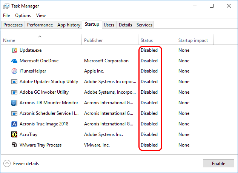This screenshot has width=238, height=173.
Task: Select the Startup tab
Action: [92, 24]
